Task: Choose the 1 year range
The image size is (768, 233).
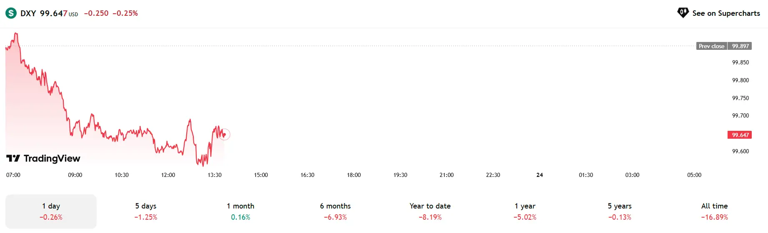Action: point(525,211)
